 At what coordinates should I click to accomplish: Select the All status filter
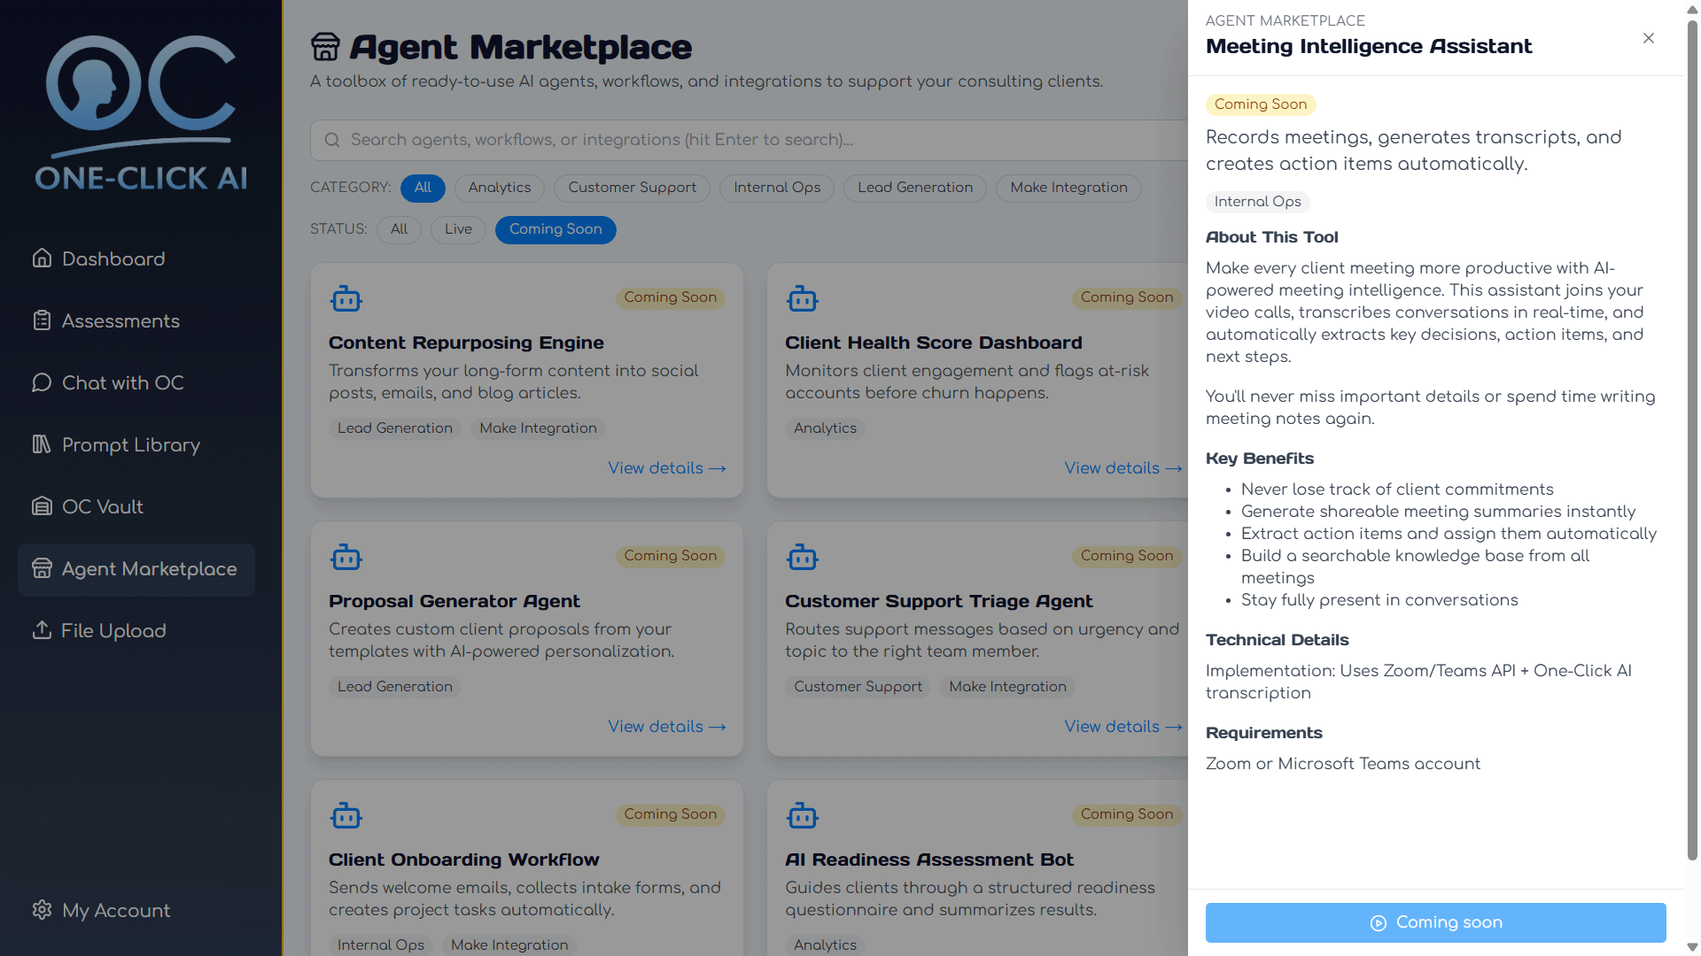tap(399, 229)
